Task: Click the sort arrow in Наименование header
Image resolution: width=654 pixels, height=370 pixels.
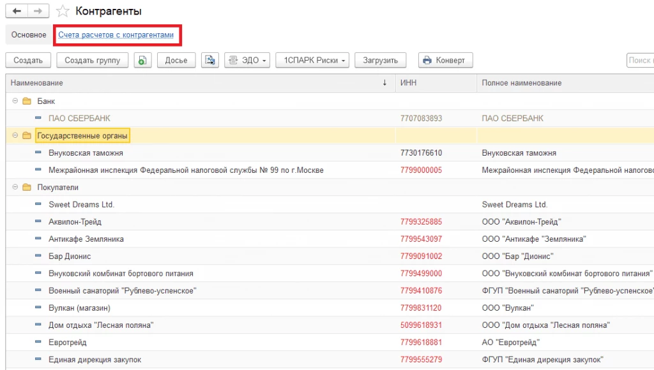Action: (x=384, y=83)
